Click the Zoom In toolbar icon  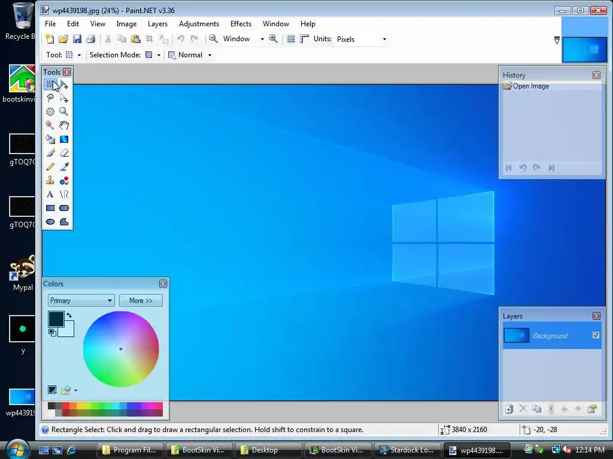point(273,39)
